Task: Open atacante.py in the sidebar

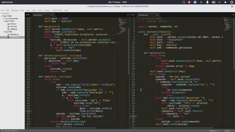Action: [14, 34]
